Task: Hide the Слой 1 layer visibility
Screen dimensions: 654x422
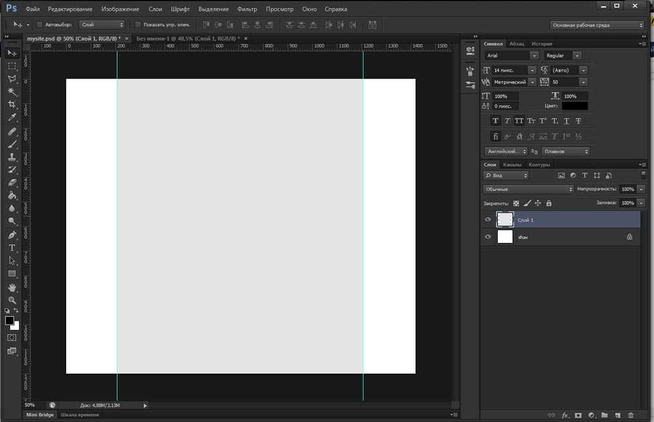Action: point(488,220)
